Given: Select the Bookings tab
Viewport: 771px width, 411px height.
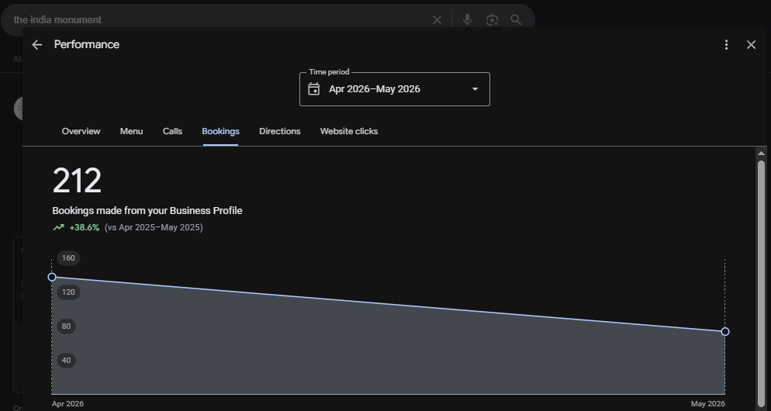Looking at the screenshot, I should pyautogui.click(x=221, y=131).
